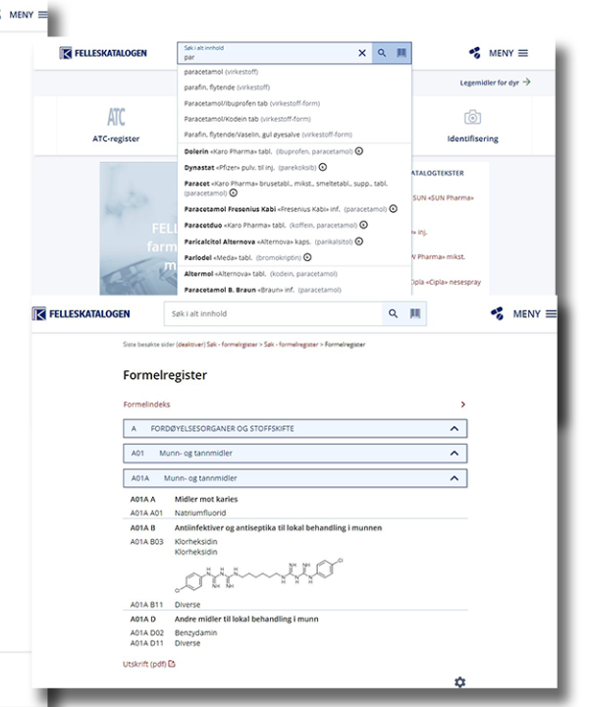The width and height of the screenshot is (589, 707).
Task: Click the magnifier search icon beside 'par'
Action: pyautogui.click(x=382, y=53)
